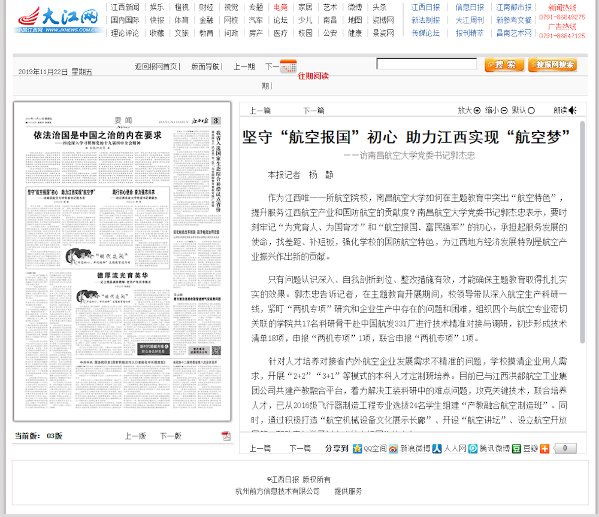Open 版面导航 page navigation menu
599x517 pixels.
[205, 66]
